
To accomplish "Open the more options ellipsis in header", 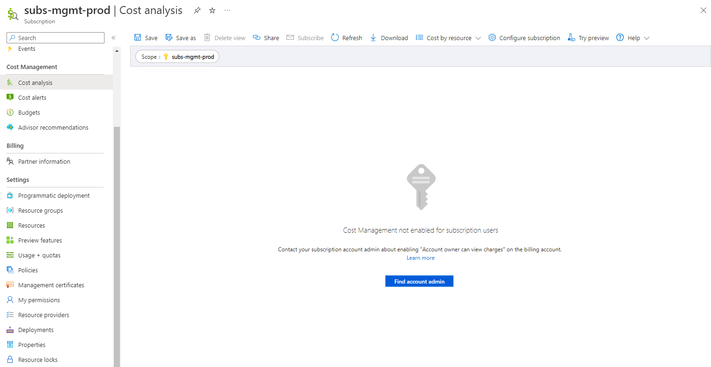I will [227, 10].
